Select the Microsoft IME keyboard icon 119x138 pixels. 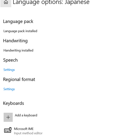[x=8, y=130]
